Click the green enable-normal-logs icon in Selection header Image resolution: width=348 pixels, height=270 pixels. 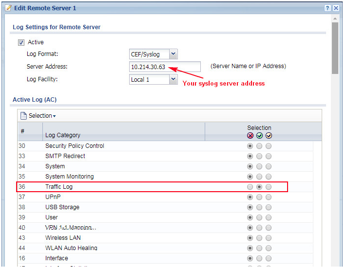click(259, 136)
